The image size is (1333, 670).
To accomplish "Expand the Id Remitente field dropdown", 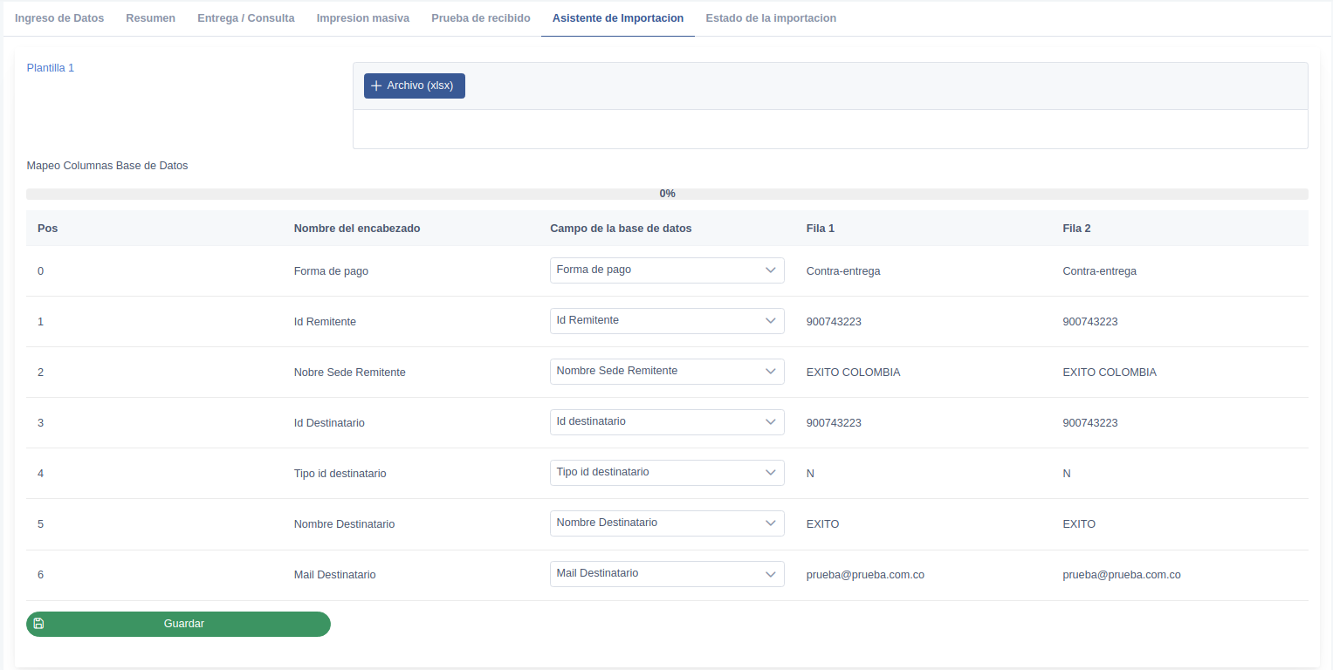I will coord(666,321).
